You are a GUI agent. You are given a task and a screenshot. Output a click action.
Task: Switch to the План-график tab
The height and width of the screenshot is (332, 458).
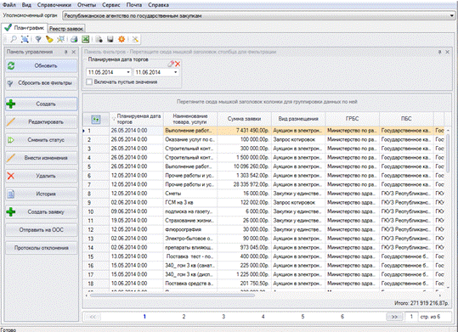tap(25, 28)
